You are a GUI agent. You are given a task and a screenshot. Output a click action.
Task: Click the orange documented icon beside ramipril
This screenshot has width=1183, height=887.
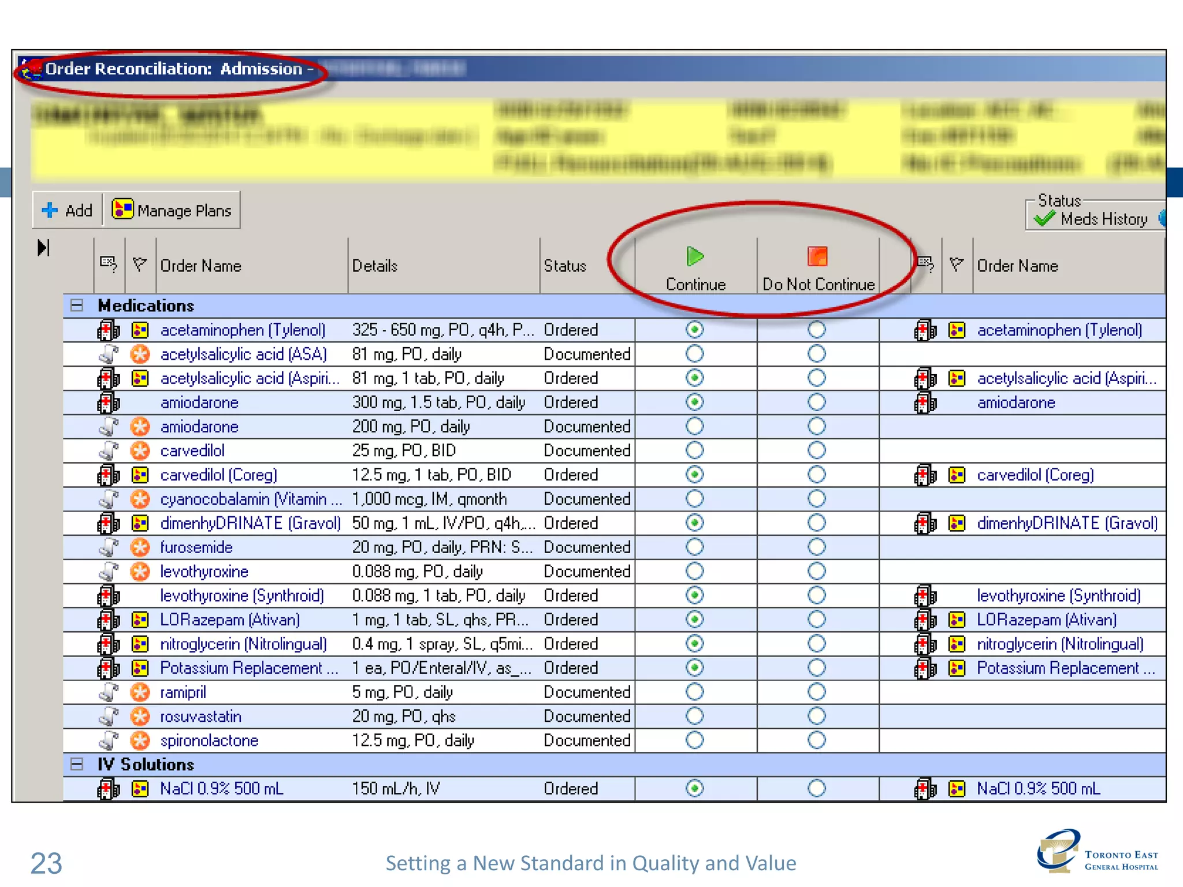(140, 692)
